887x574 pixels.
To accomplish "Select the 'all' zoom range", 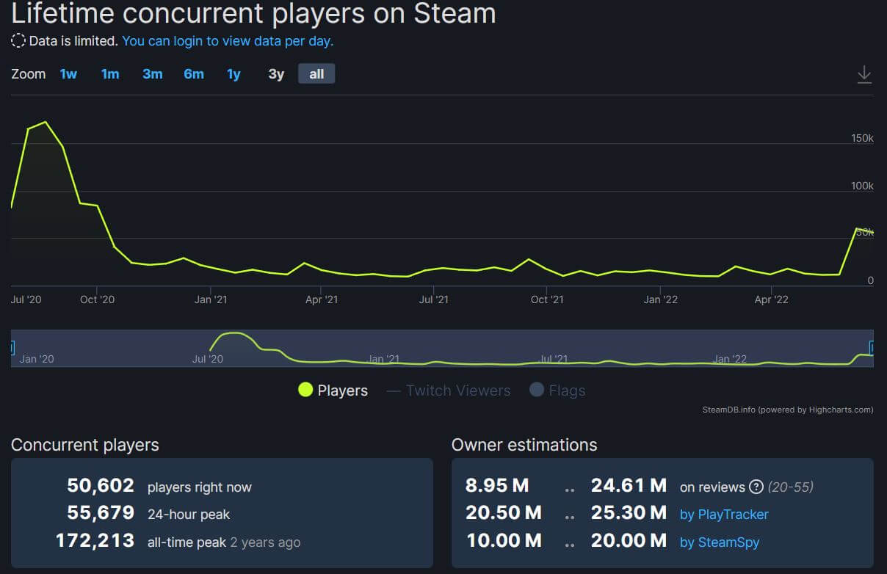I will [316, 74].
